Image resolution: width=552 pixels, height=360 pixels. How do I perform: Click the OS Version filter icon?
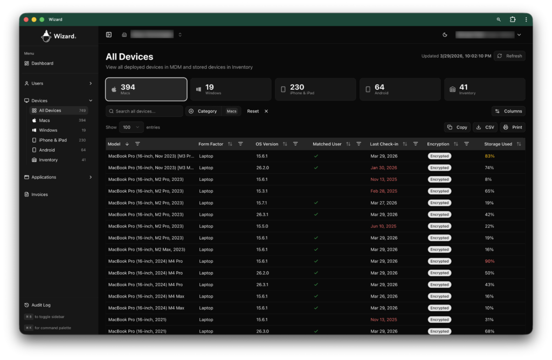point(295,144)
